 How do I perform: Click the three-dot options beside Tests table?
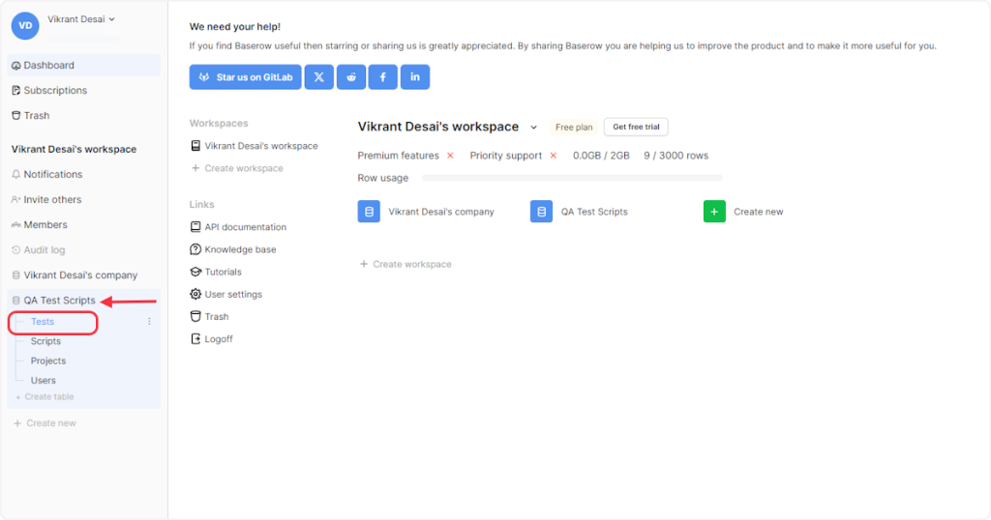click(149, 322)
